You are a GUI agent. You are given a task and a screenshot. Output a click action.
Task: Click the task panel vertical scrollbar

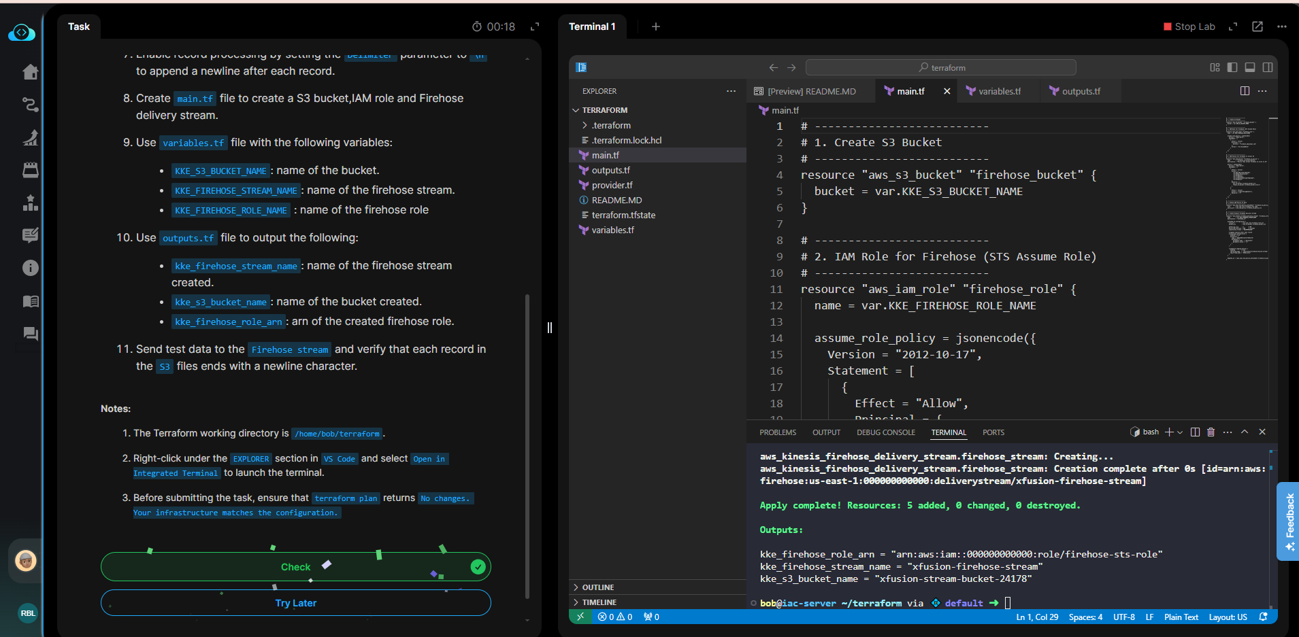527,445
